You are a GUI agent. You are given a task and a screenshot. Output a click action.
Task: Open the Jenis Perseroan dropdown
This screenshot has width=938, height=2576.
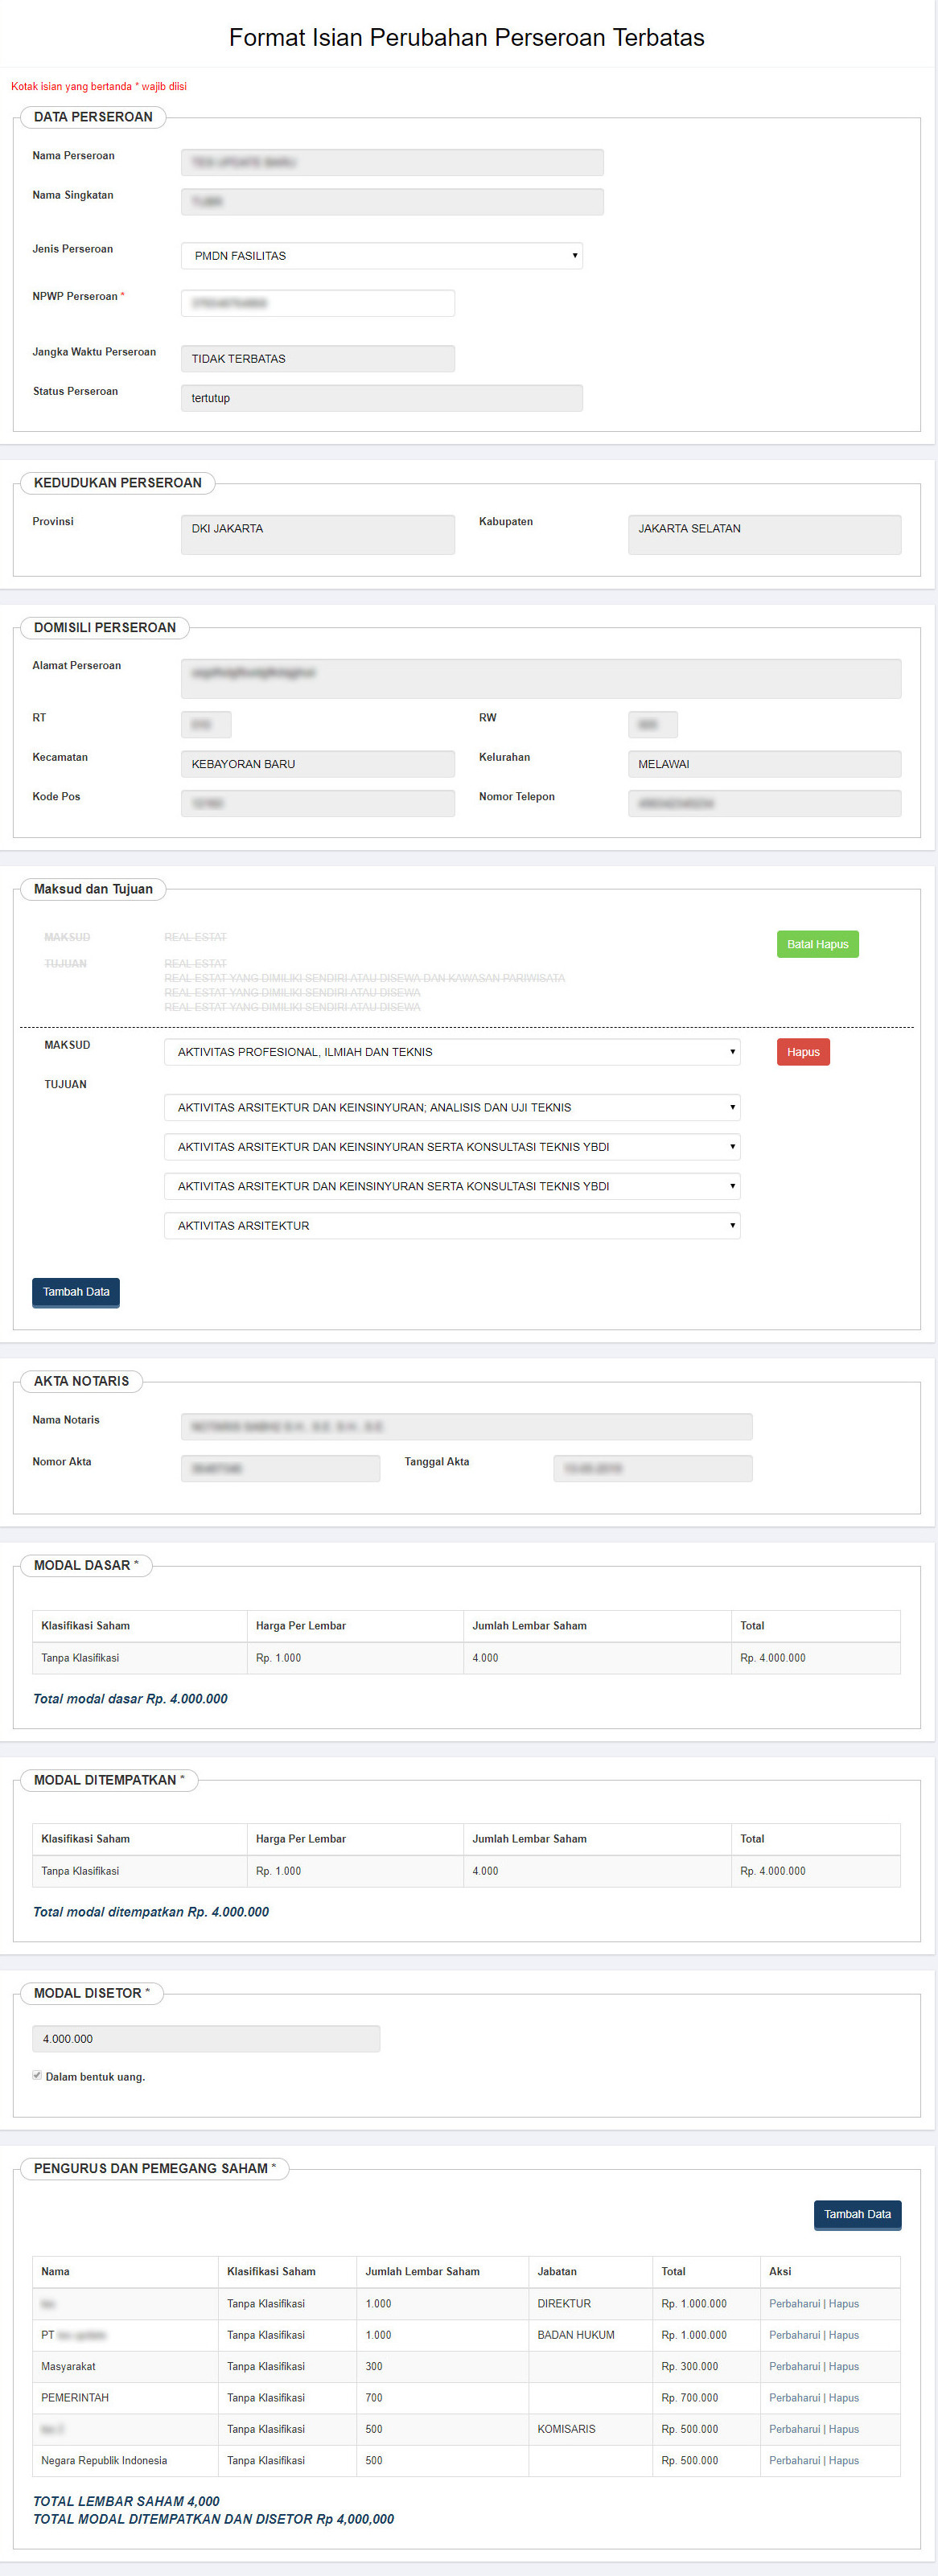(x=381, y=256)
